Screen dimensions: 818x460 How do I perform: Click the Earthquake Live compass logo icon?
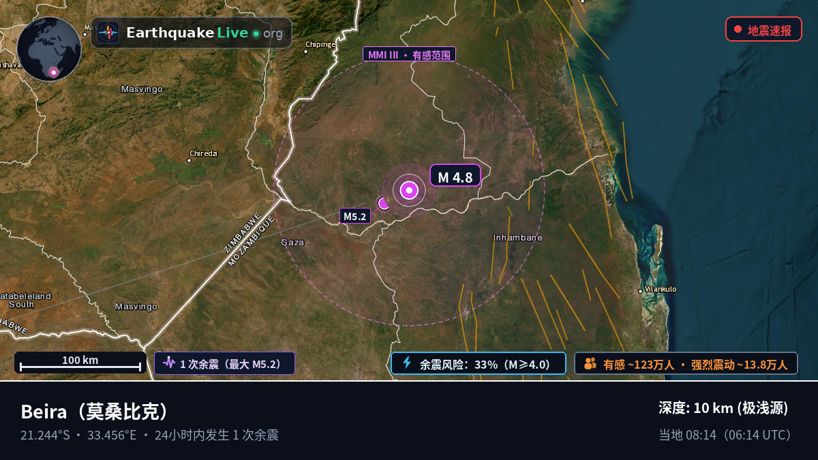pos(108,33)
